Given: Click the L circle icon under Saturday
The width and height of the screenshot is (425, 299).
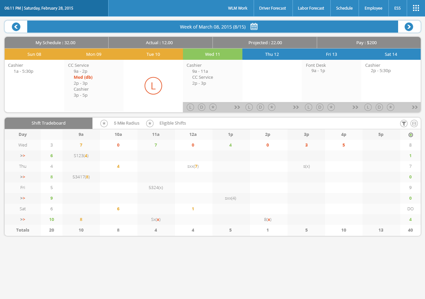Looking at the screenshot, I should pyautogui.click(x=368, y=107).
